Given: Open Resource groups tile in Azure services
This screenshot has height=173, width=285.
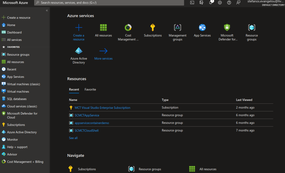Looking at the screenshot, I should pyautogui.click(x=252, y=28).
